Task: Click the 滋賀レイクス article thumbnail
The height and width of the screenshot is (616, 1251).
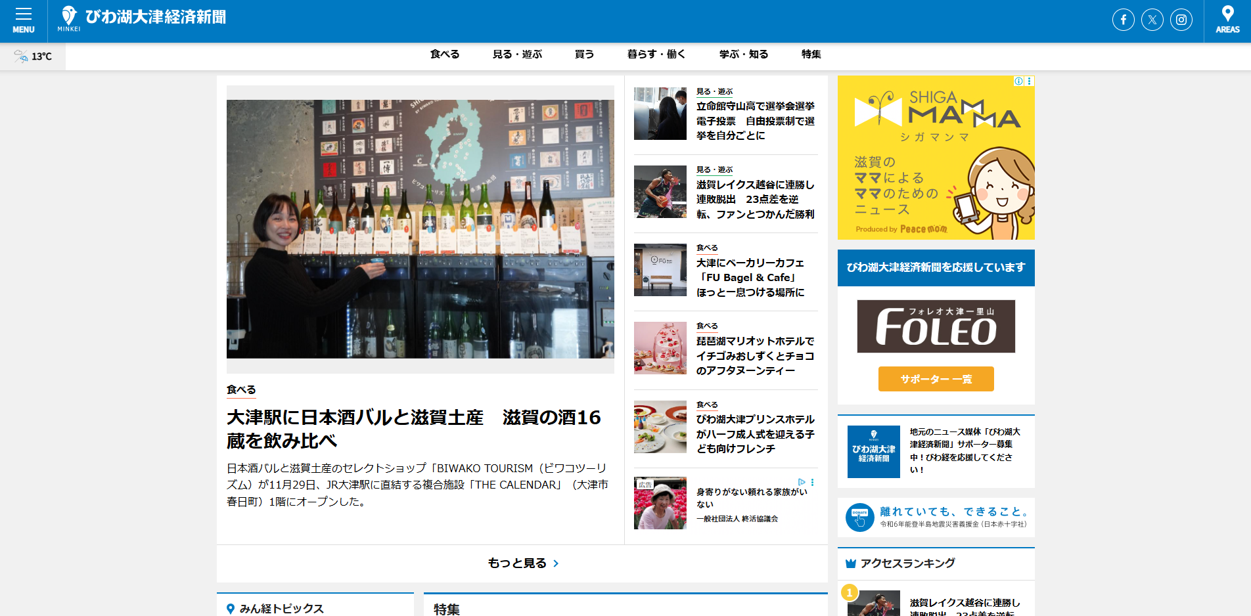Action: click(x=660, y=192)
